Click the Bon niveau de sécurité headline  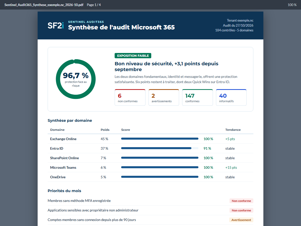coord(167,67)
